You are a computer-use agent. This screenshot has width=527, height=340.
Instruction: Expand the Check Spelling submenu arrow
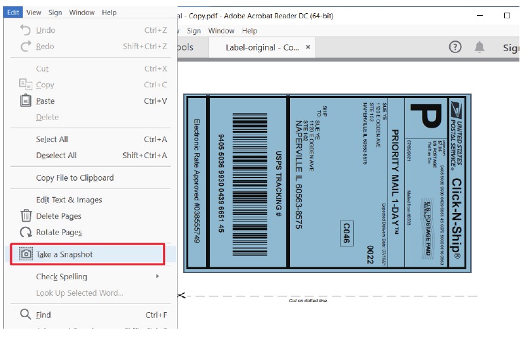[157, 276]
